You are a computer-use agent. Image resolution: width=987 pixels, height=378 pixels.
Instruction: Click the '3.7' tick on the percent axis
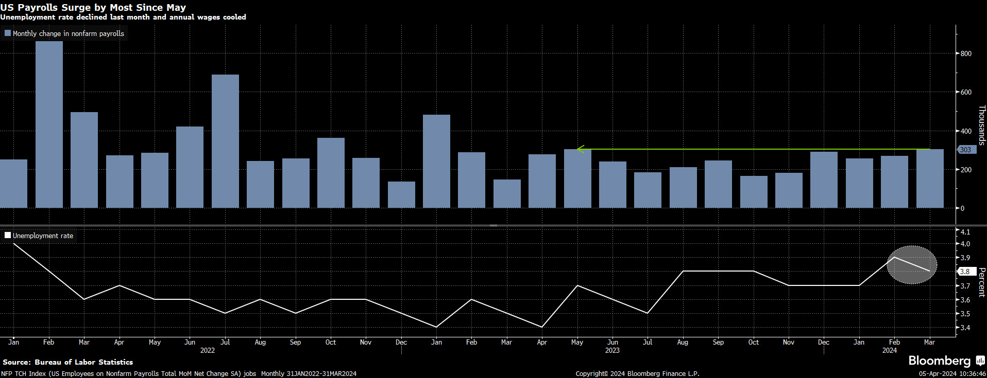[x=965, y=286]
